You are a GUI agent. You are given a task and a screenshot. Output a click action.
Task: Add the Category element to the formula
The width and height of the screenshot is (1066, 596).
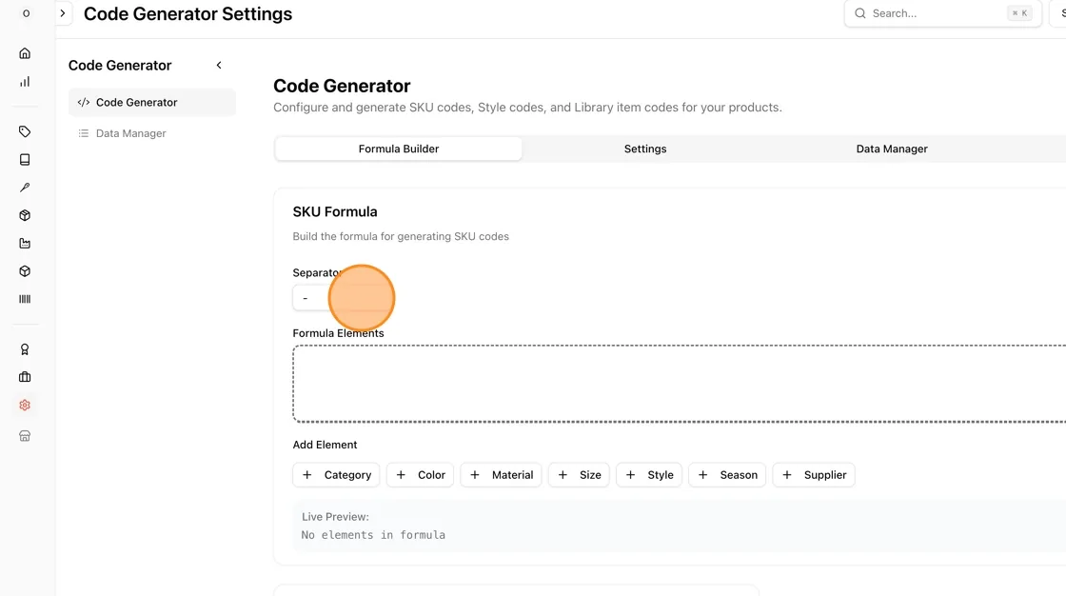pos(337,475)
